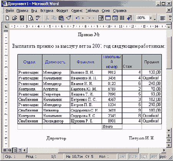Undo the last action

(77, 18)
